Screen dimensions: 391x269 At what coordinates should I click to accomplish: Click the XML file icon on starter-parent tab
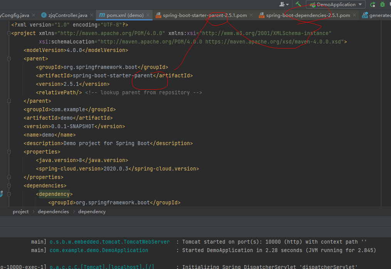(158, 15)
